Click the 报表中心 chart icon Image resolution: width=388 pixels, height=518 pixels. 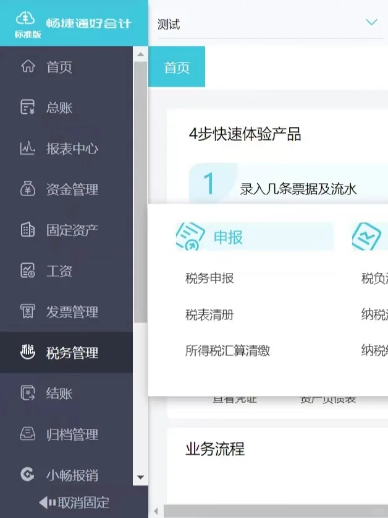[28, 149]
